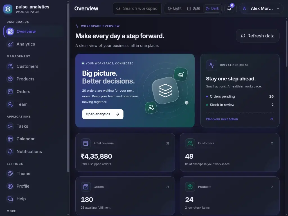Click the Refresh data button

258,36
